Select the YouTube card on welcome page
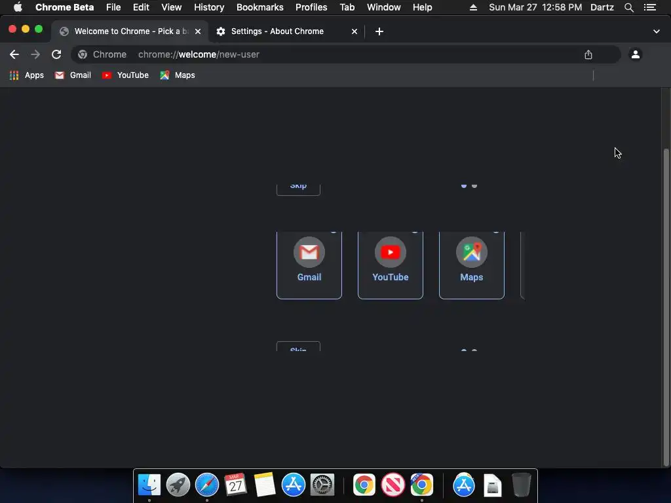The image size is (671, 503). pyautogui.click(x=391, y=265)
